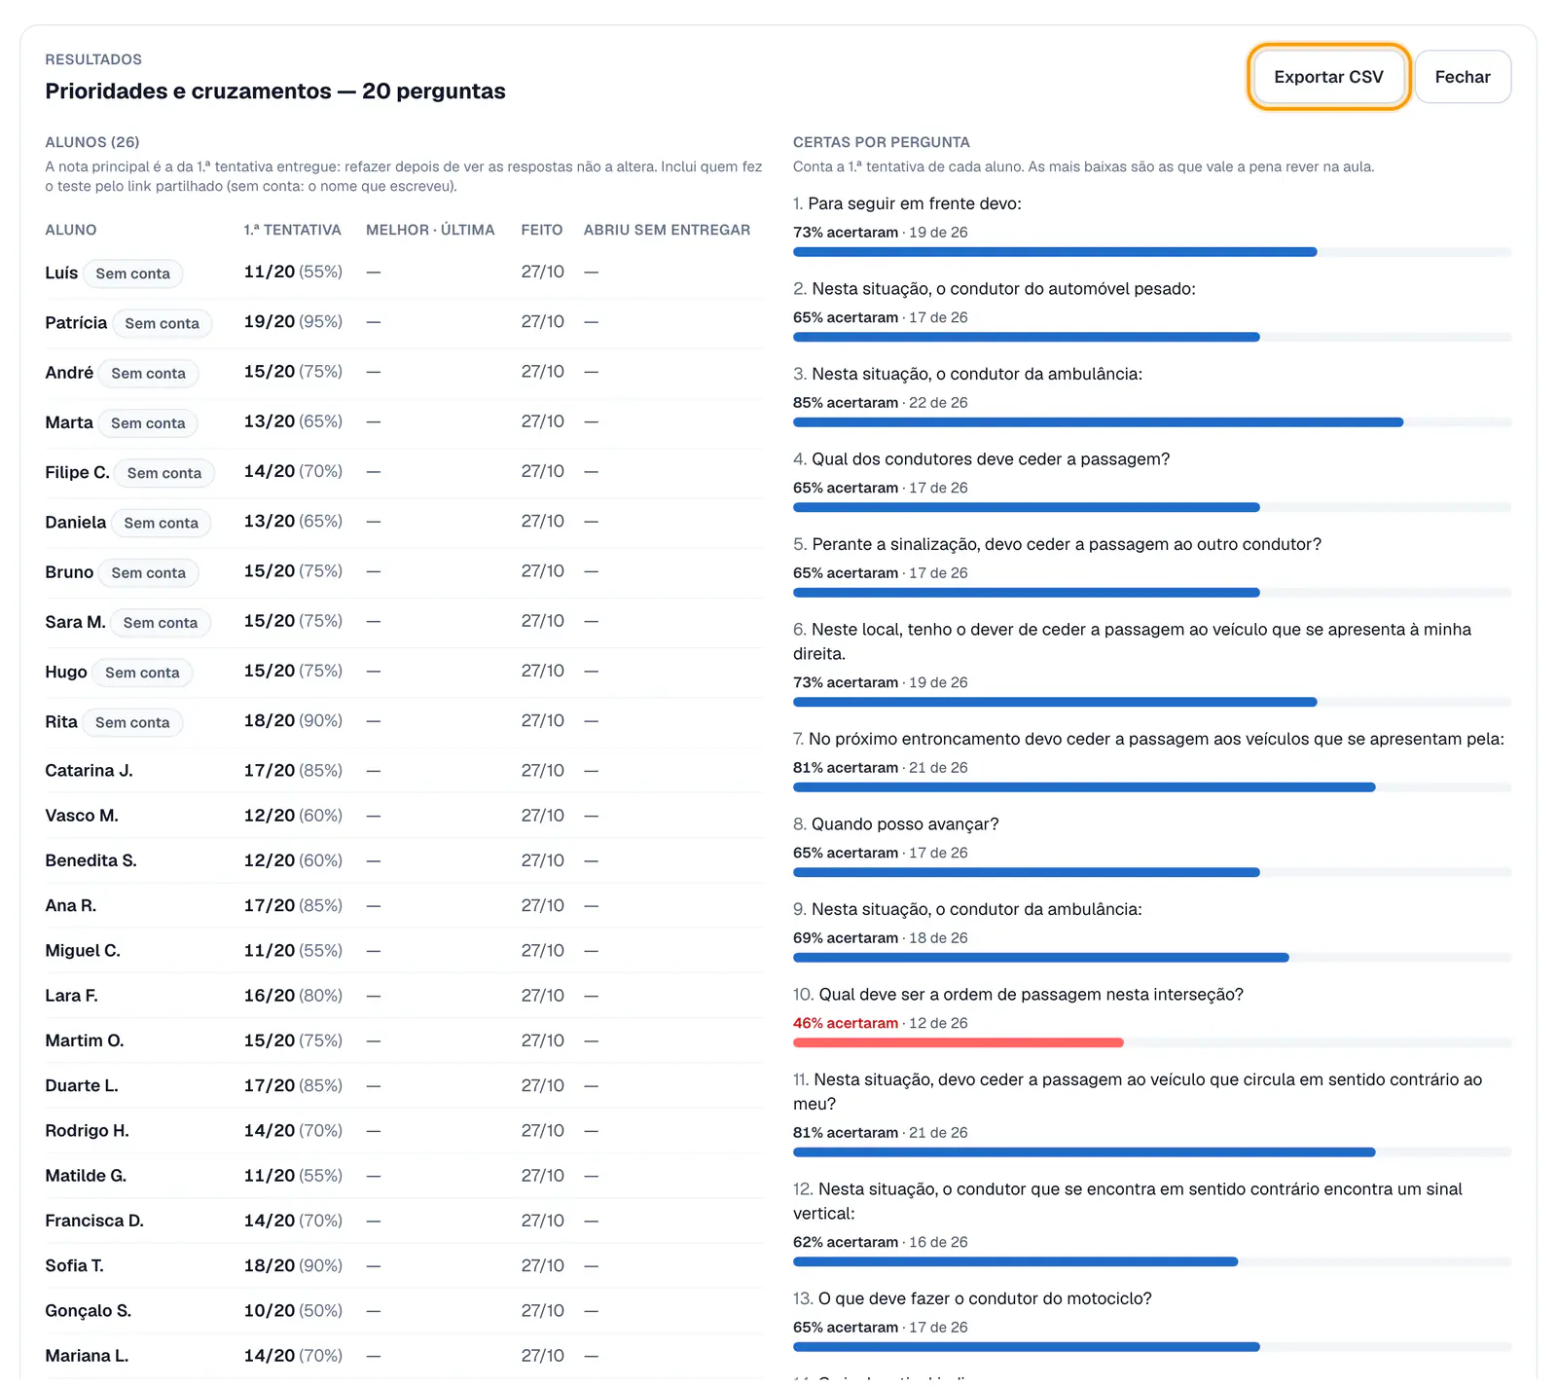Click the "62% acertaram · 16 de 26" statistic
The image size is (1557, 1387).
click(881, 1242)
